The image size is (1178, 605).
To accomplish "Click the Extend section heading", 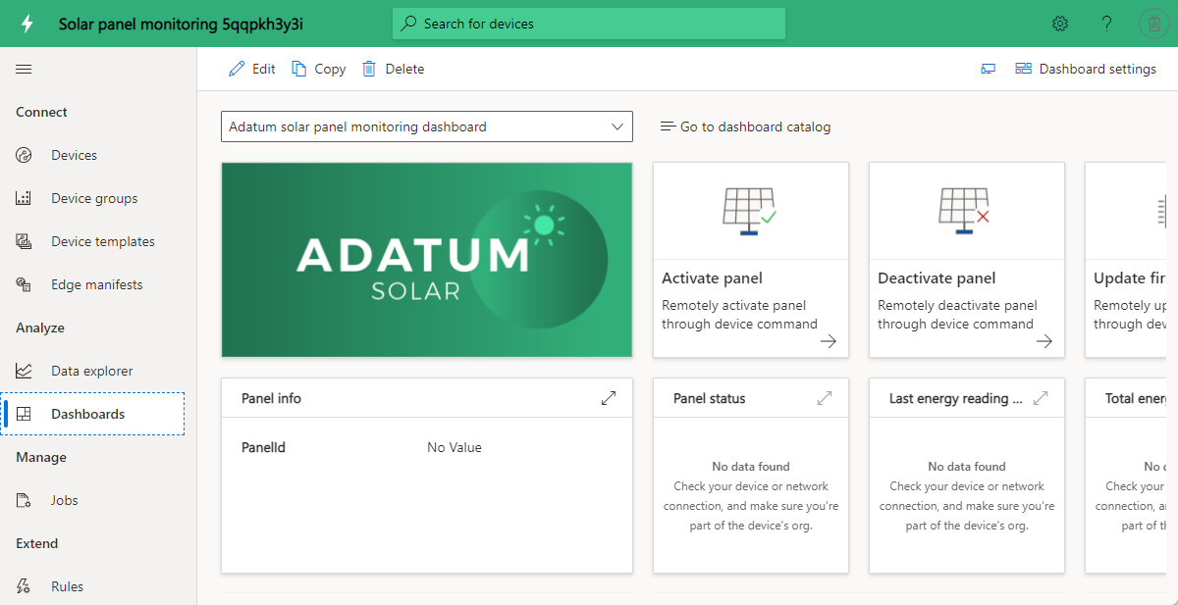I will 37,543.
